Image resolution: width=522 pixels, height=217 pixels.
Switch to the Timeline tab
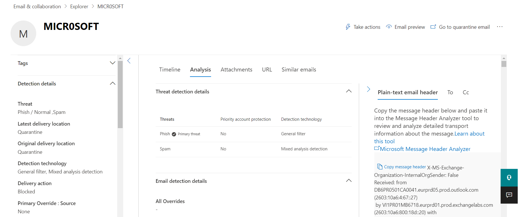[170, 69]
